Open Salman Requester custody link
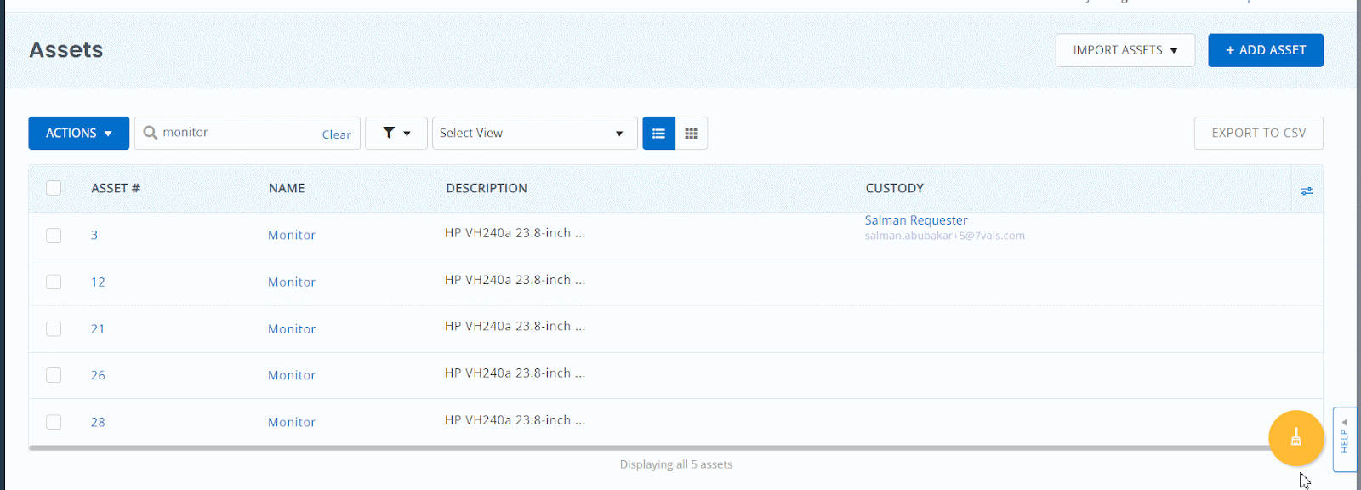 tap(915, 220)
